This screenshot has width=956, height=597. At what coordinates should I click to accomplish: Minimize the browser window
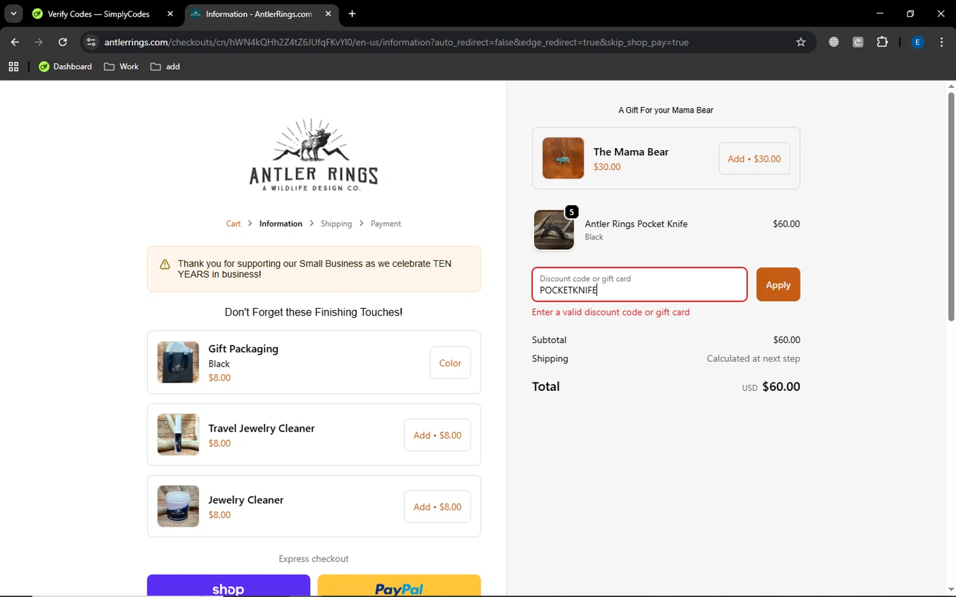coord(880,13)
